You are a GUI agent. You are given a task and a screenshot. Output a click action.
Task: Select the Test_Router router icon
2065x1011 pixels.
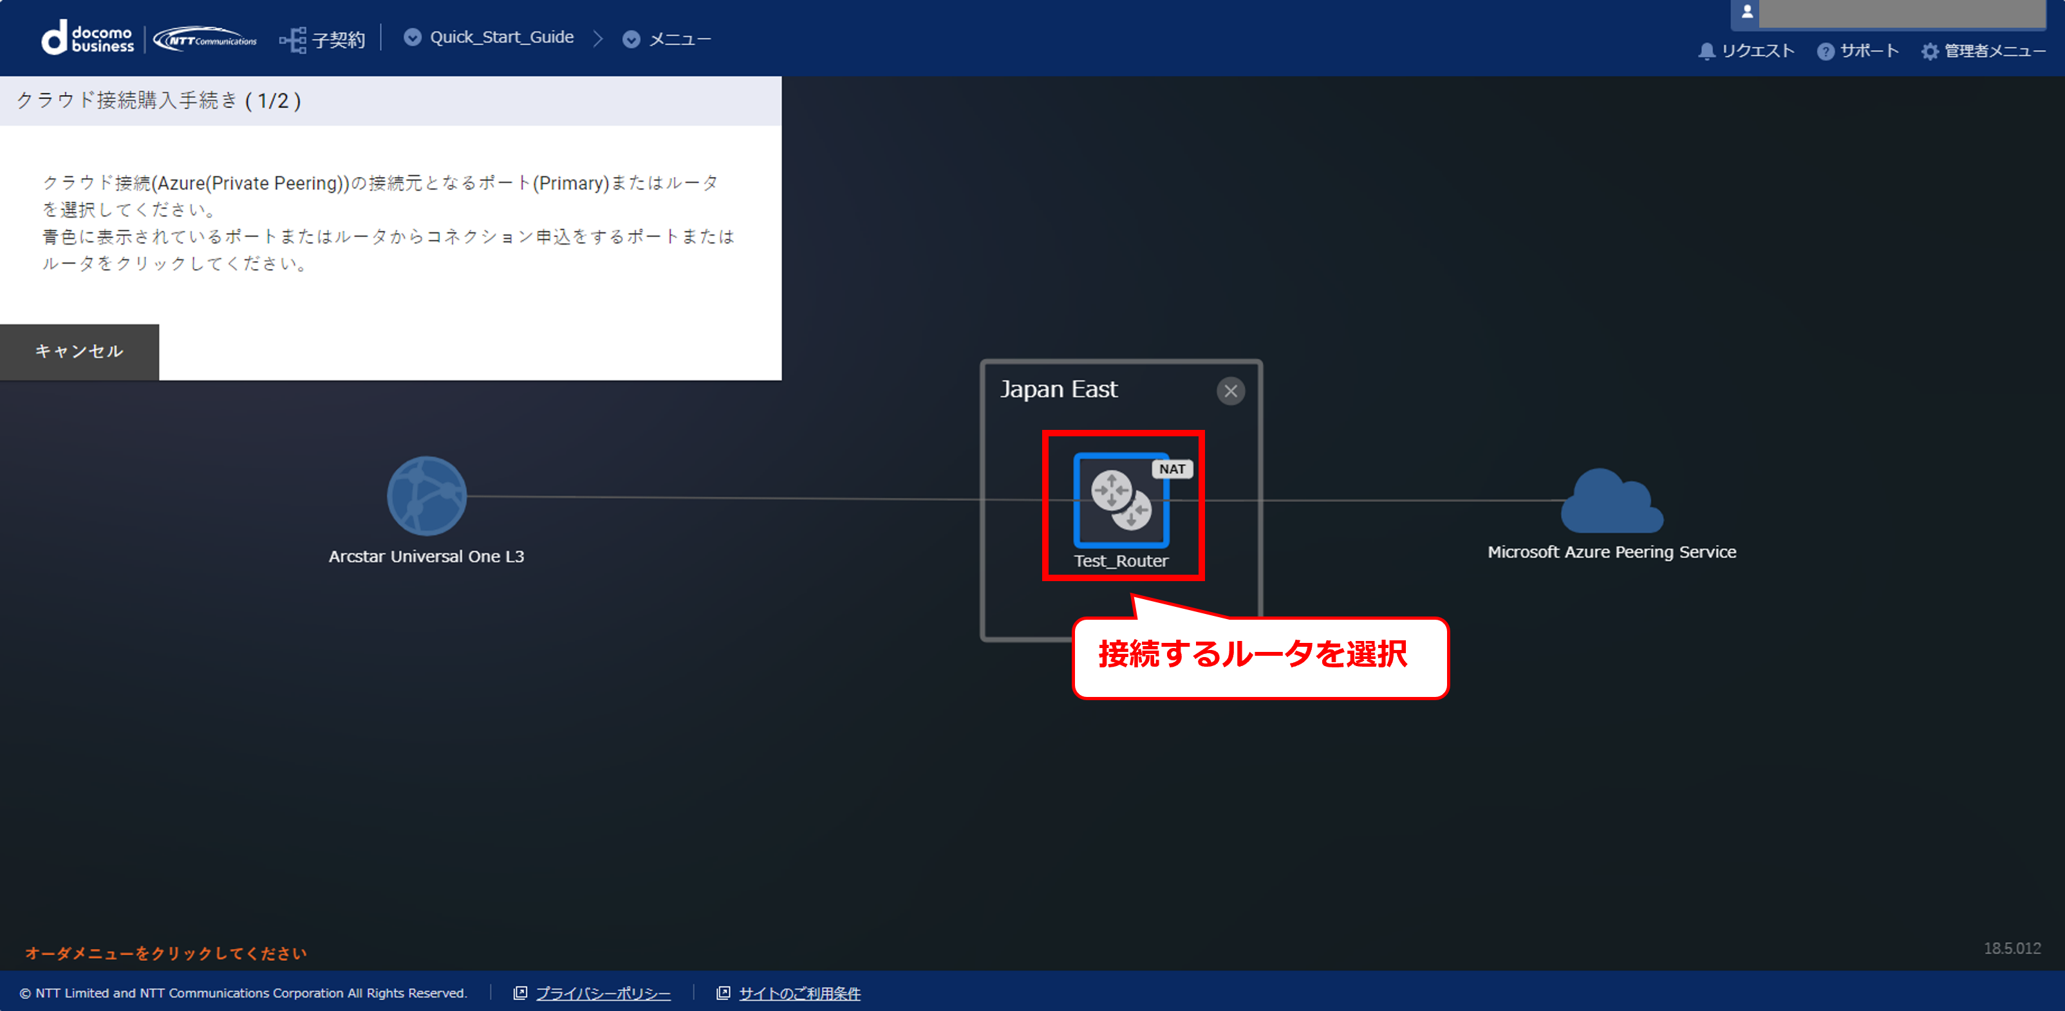coord(1121,500)
